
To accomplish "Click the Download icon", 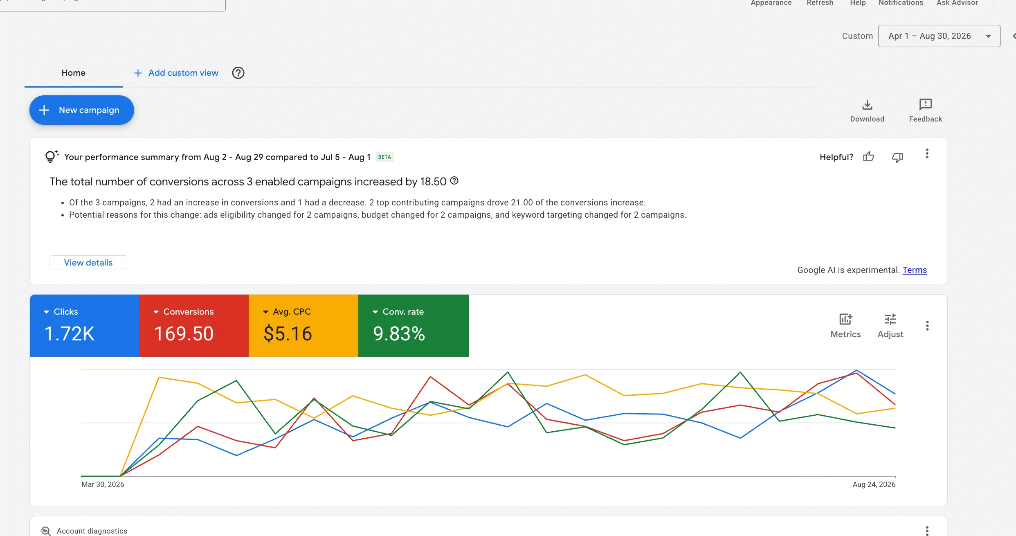I will pyautogui.click(x=867, y=105).
